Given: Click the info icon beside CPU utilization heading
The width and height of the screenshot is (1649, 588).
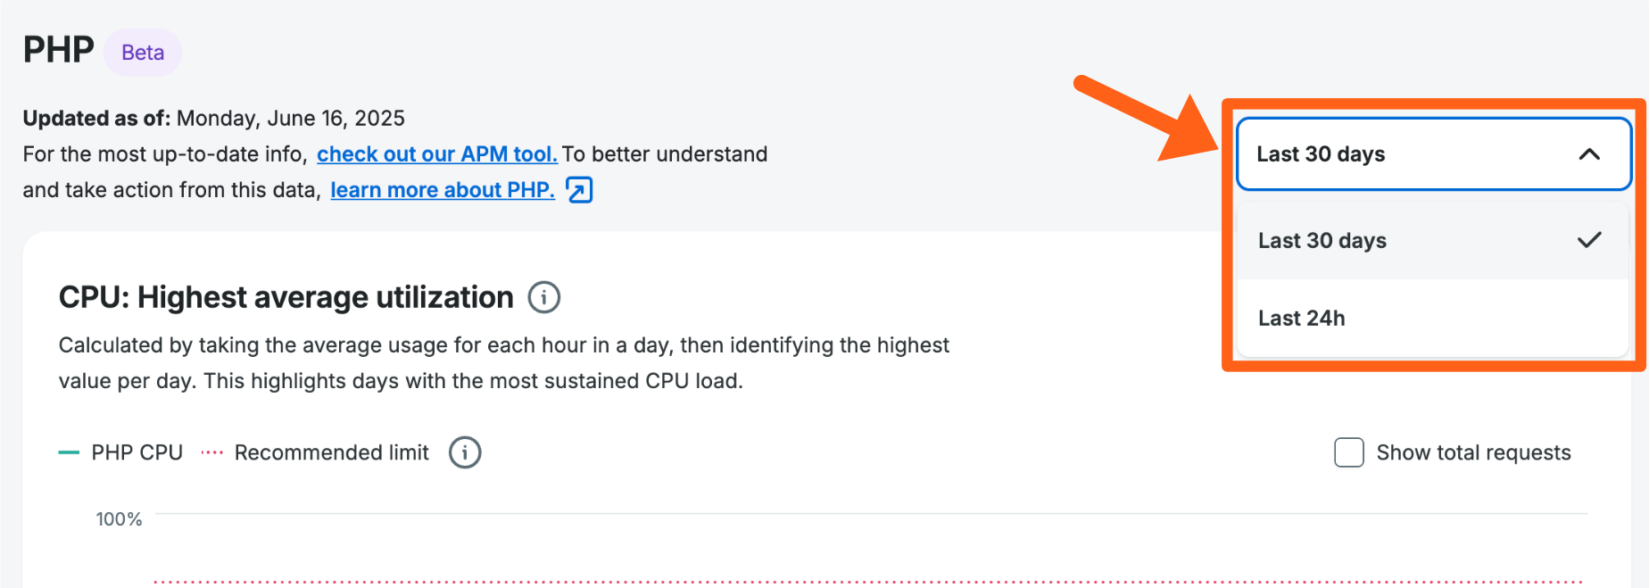Looking at the screenshot, I should [x=544, y=297].
